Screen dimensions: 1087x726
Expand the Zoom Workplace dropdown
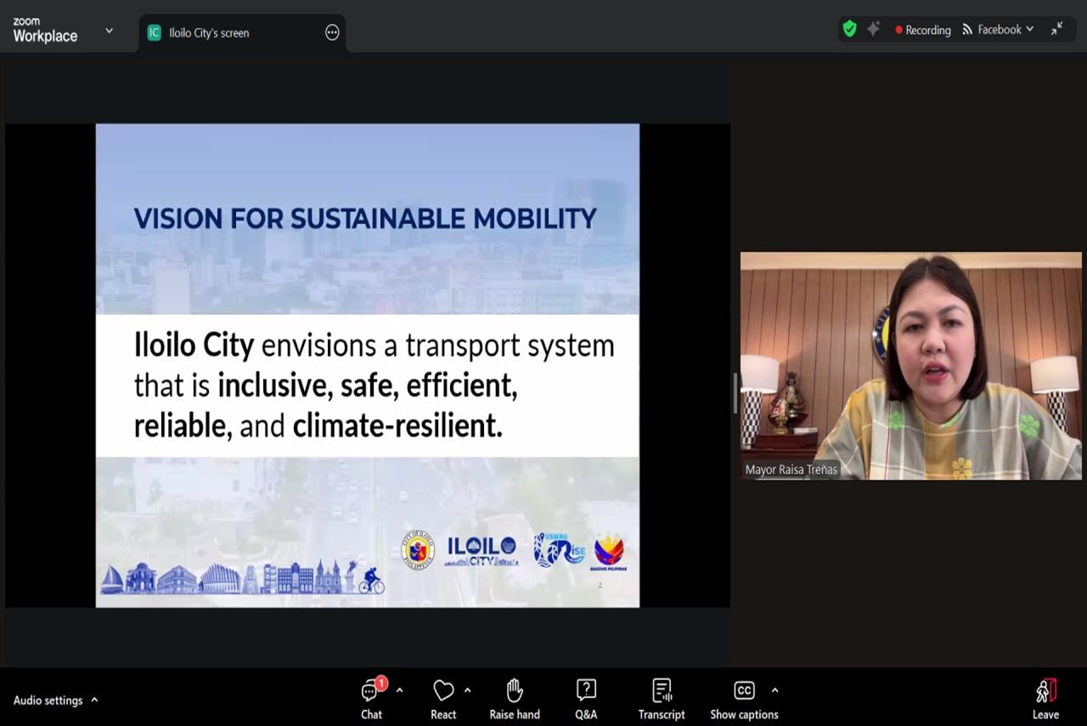pos(109,31)
